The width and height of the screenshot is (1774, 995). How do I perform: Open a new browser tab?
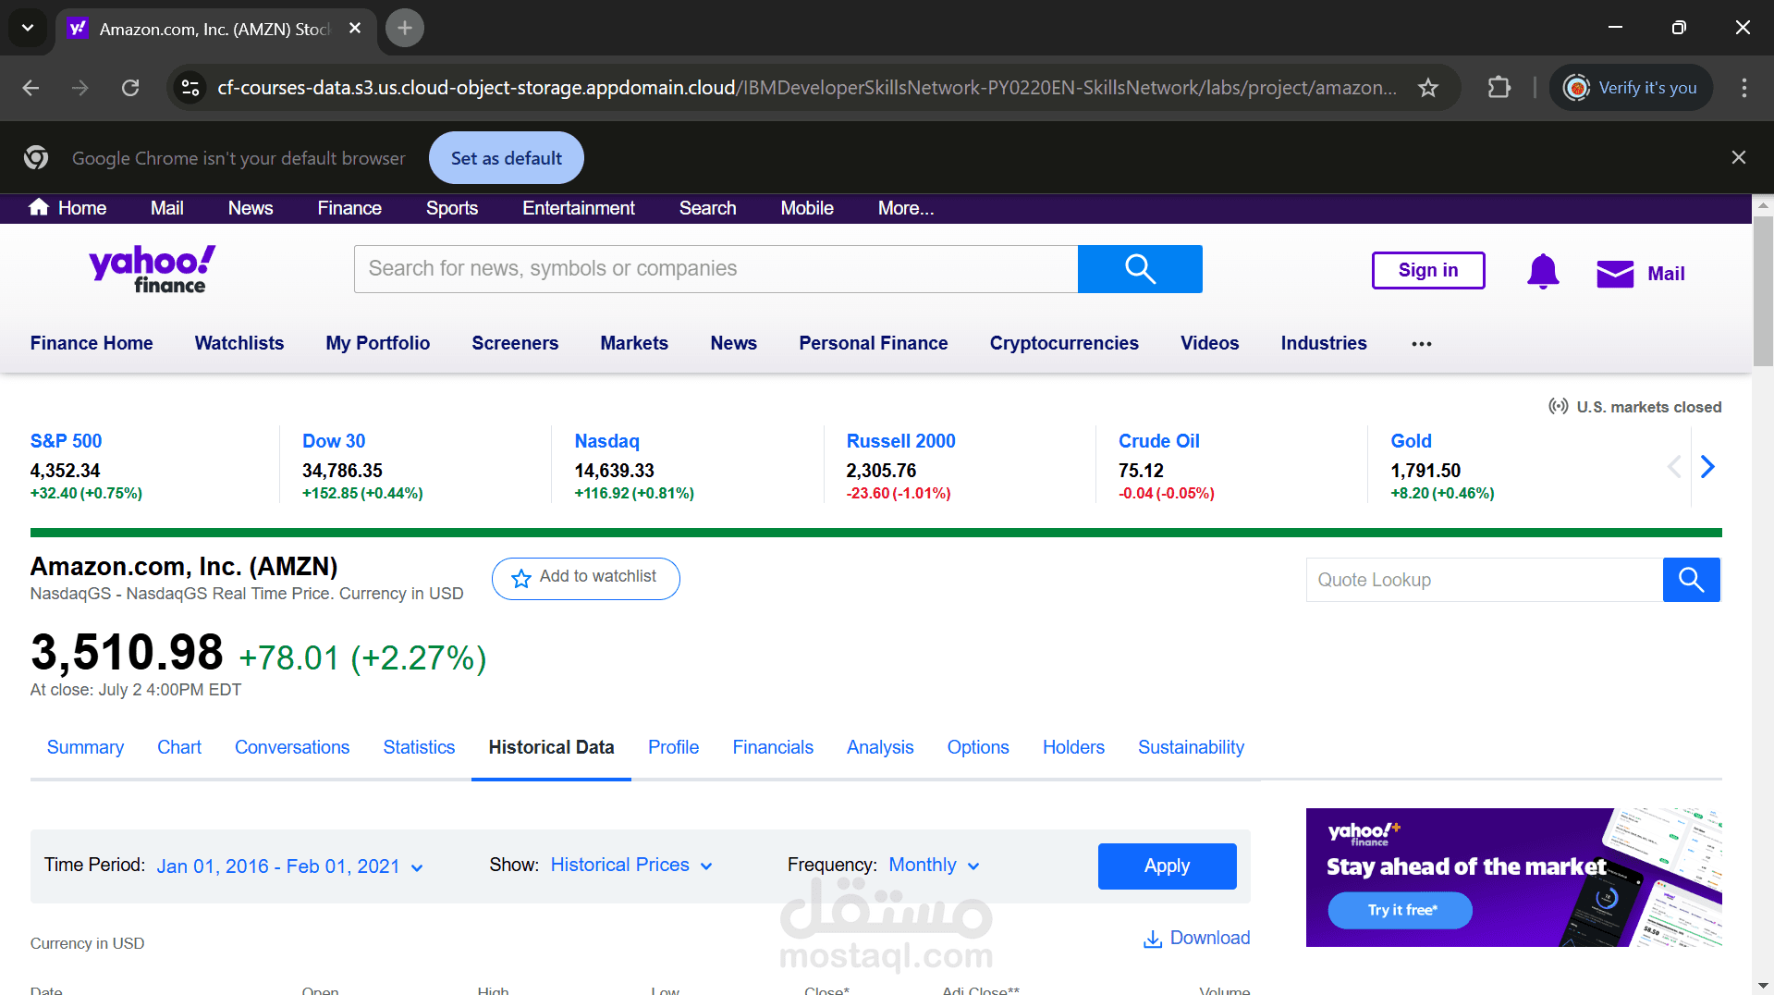click(405, 28)
